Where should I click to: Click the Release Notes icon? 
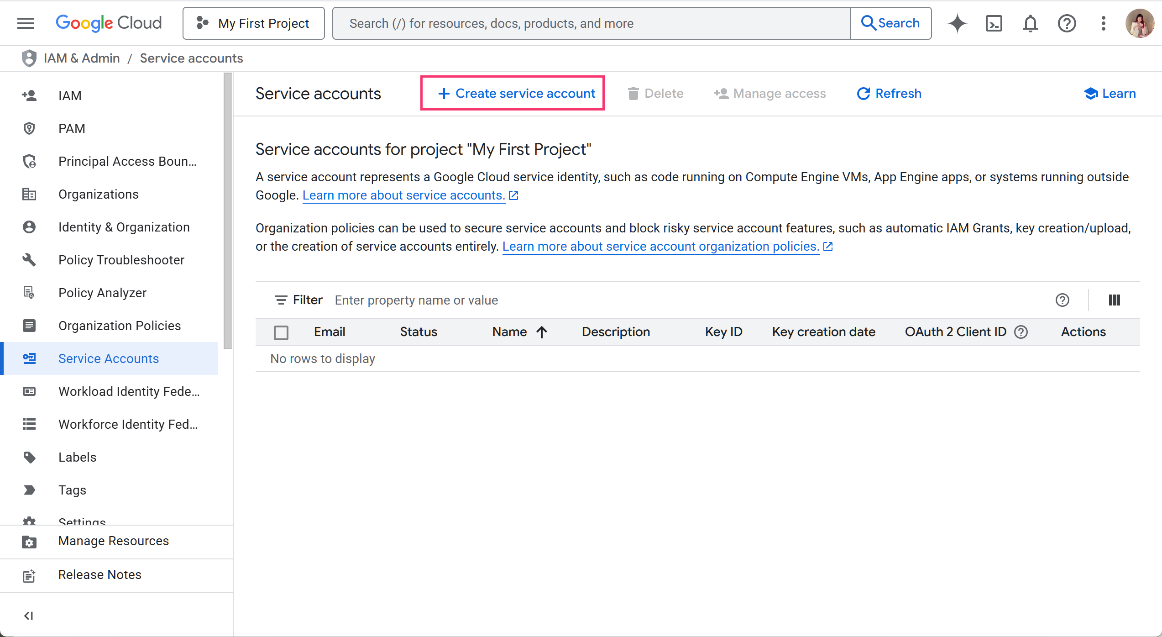click(29, 575)
